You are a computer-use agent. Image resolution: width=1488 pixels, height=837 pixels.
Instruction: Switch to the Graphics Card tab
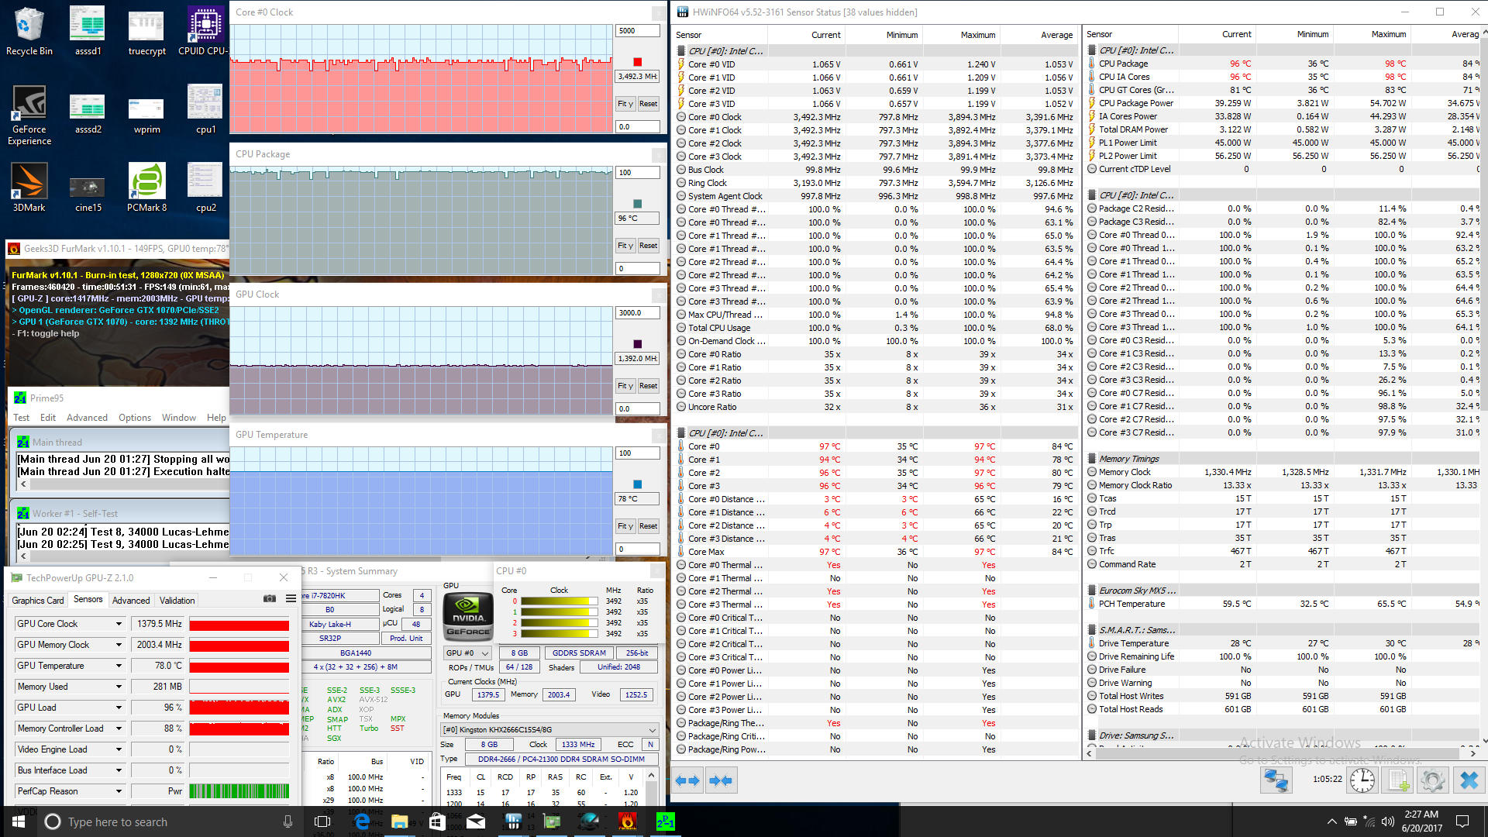tap(38, 601)
